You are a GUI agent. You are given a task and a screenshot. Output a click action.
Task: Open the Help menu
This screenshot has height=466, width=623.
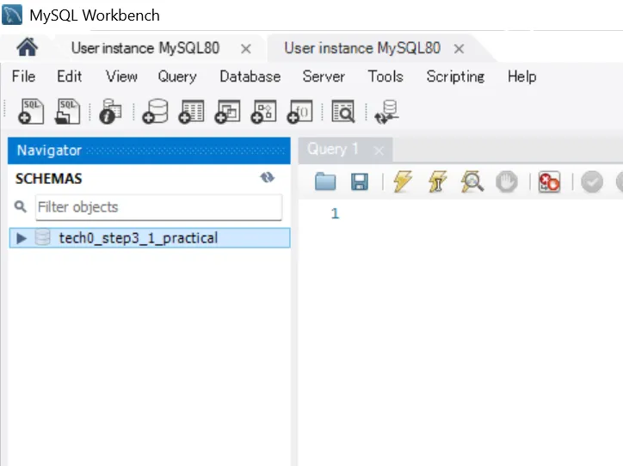pos(521,77)
